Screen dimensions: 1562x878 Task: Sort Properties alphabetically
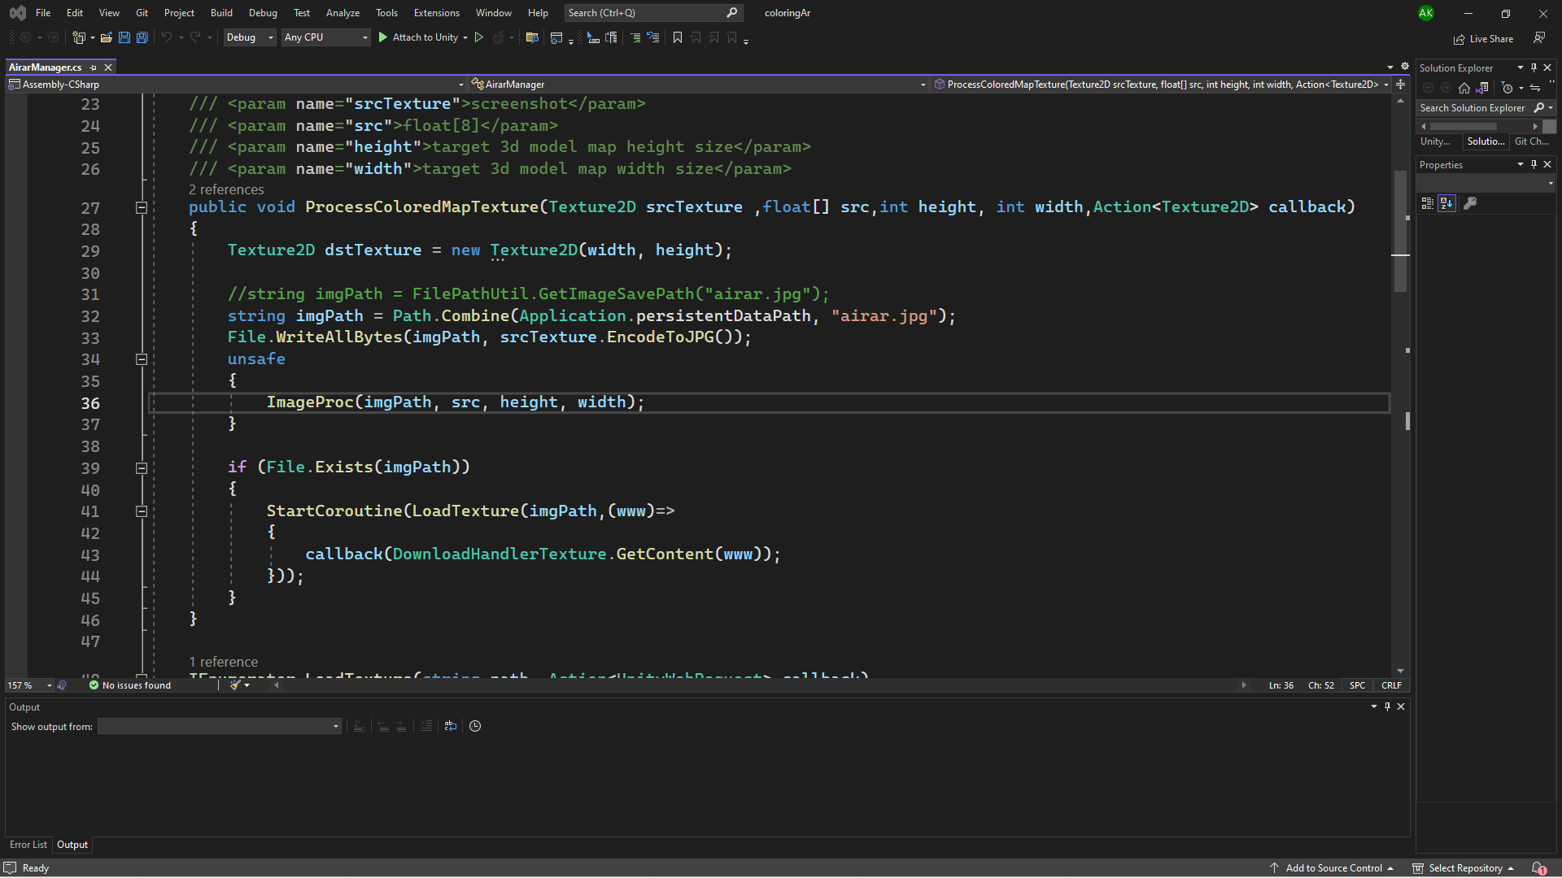click(1446, 204)
